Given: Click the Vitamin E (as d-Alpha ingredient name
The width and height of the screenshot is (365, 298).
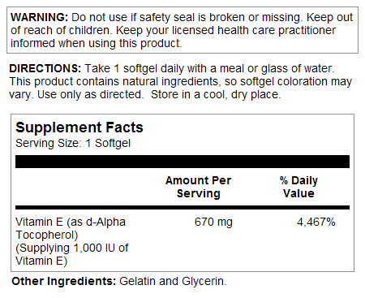Looking at the screenshot, I should click(x=71, y=222).
